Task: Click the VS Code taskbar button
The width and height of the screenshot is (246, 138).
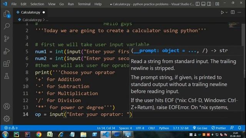Action: click(x=106, y=135)
